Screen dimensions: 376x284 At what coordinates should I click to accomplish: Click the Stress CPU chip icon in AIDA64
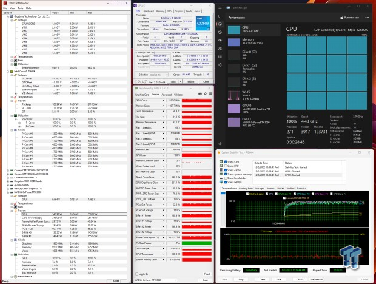pos(221,162)
